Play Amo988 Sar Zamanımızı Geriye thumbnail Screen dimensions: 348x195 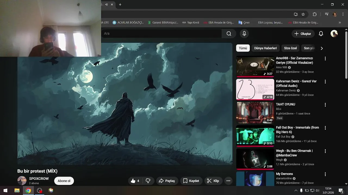pyautogui.click(x=255, y=66)
